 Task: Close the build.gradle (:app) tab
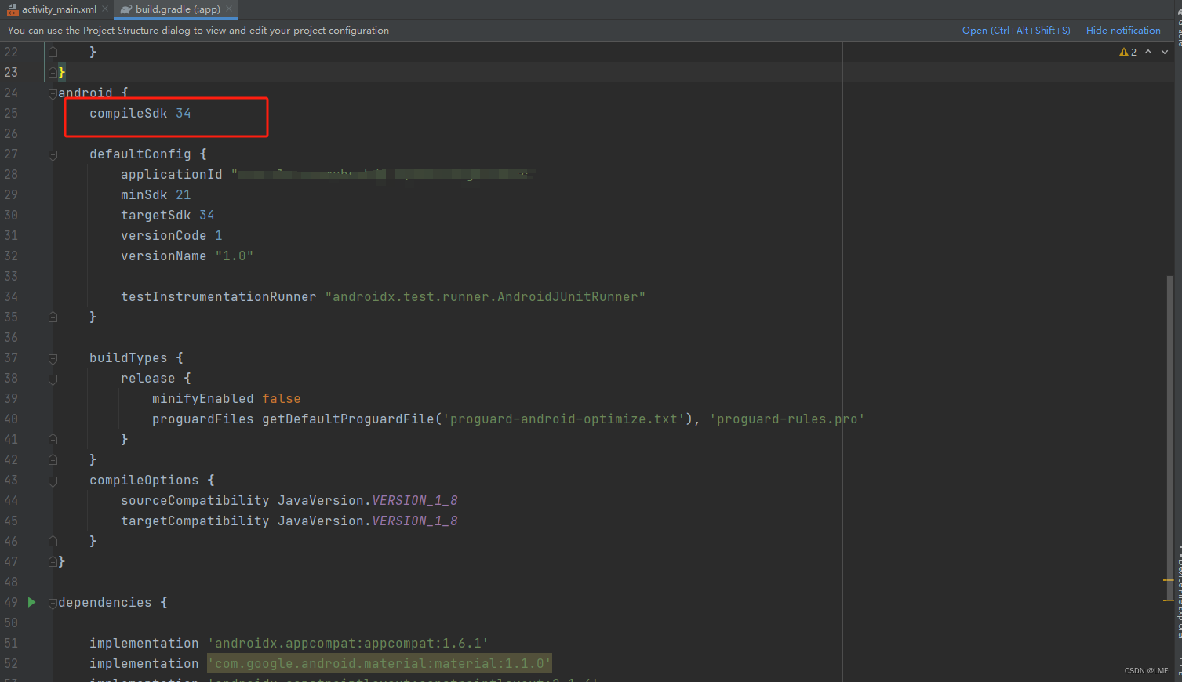[x=229, y=9]
